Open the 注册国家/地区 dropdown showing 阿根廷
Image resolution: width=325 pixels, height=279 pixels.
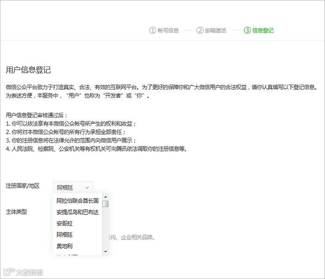click(x=73, y=188)
